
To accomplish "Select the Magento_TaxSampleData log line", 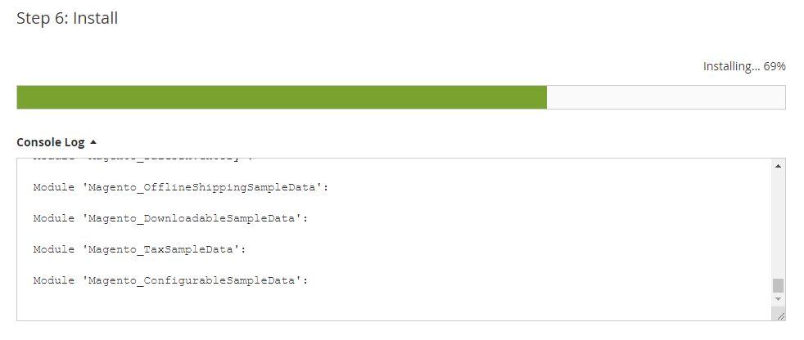I will point(140,250).
